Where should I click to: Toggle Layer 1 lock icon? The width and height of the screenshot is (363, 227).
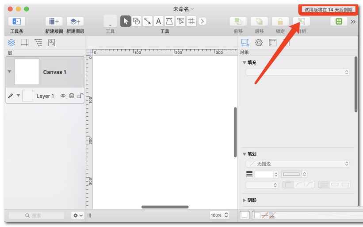80,96
